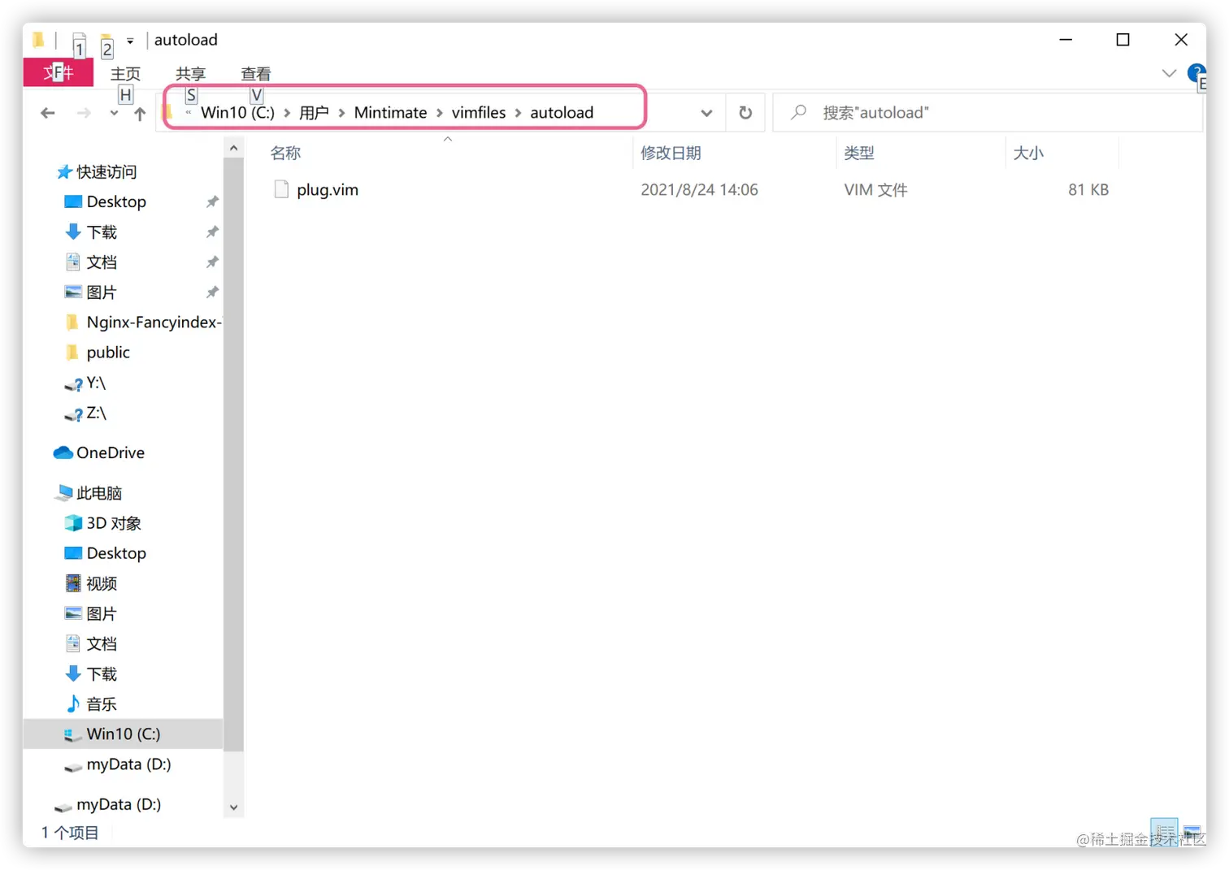
Task: Open the blue Help icon
Action: point(1196,73)
